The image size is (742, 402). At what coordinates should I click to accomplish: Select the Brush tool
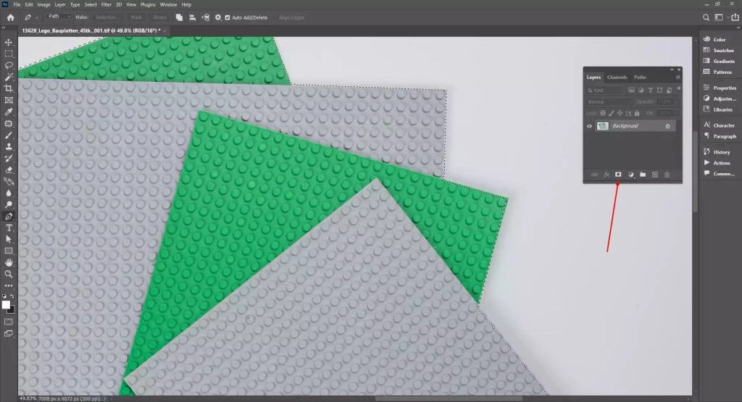[x=9, y=135]
